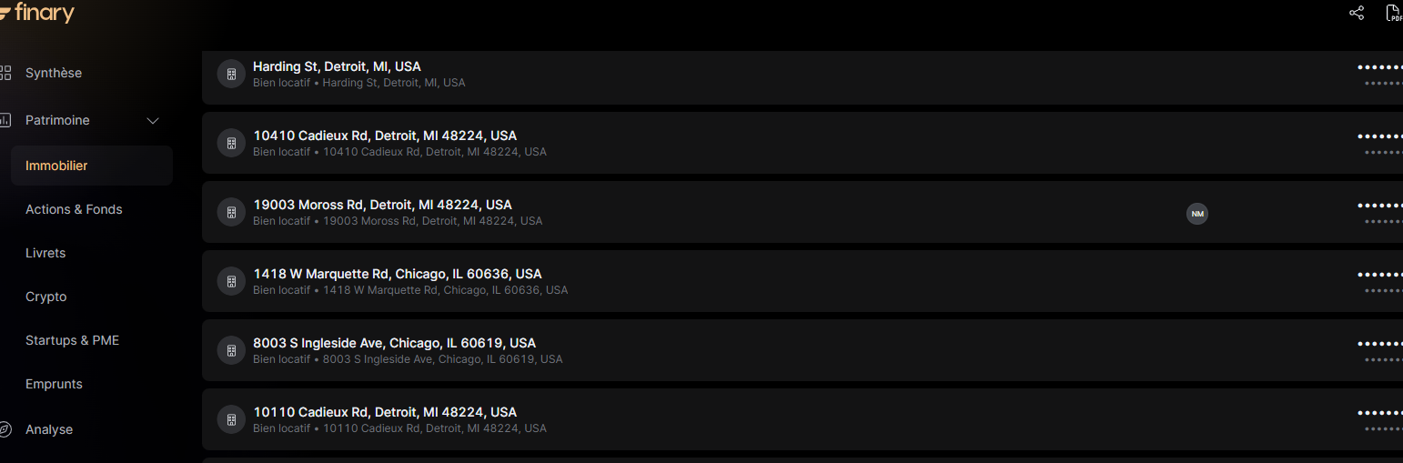Click the Finary logo
1403x463 pixels.
pos(37,13)
